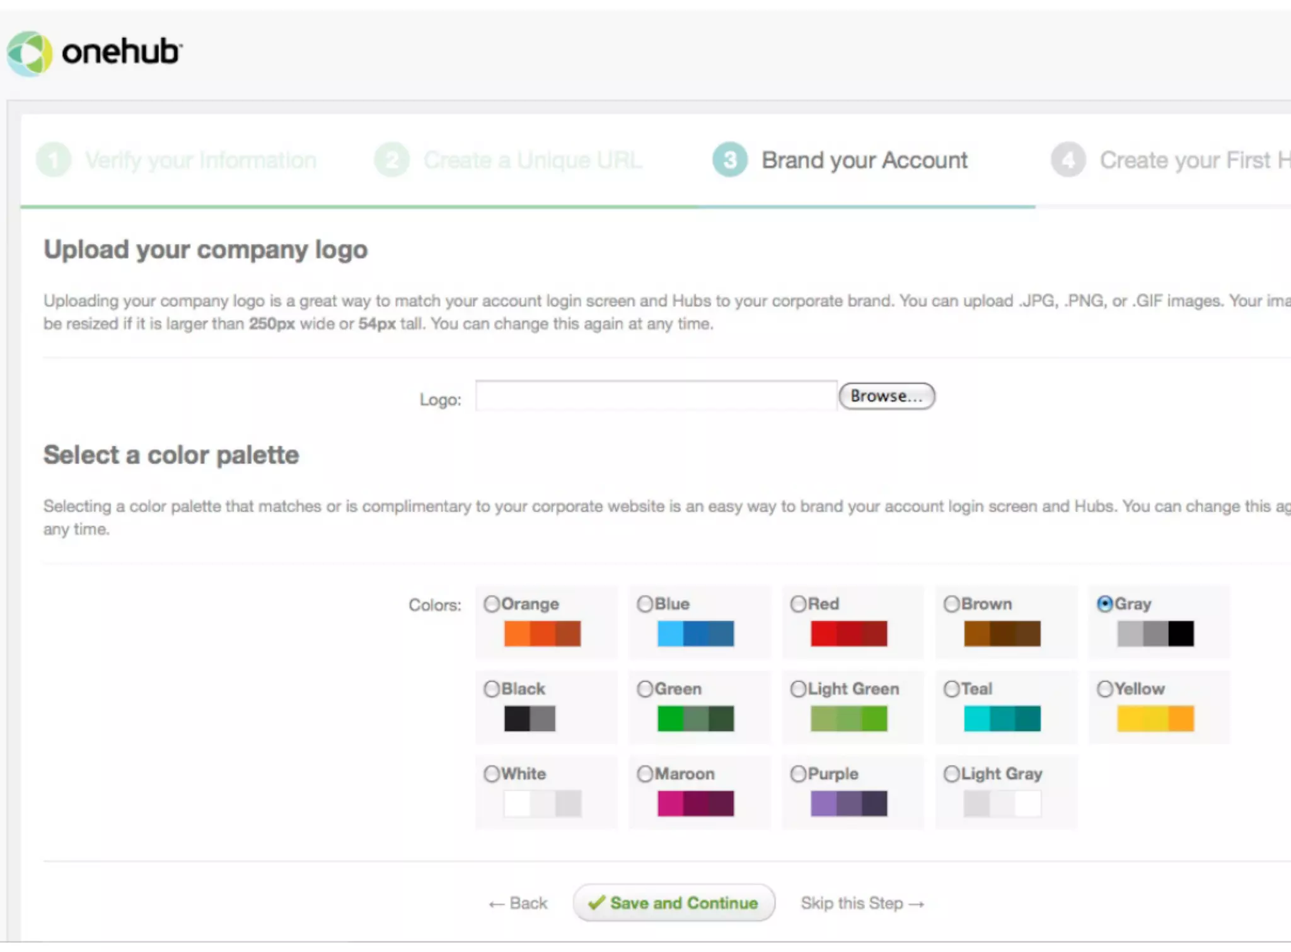Click the step 1 circle icon
Image resolution: width=1291 pixels, height=952 pixels.
click(x=54, y=160)
